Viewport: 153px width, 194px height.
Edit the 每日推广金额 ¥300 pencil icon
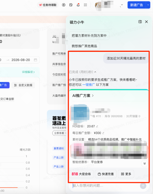103,133
